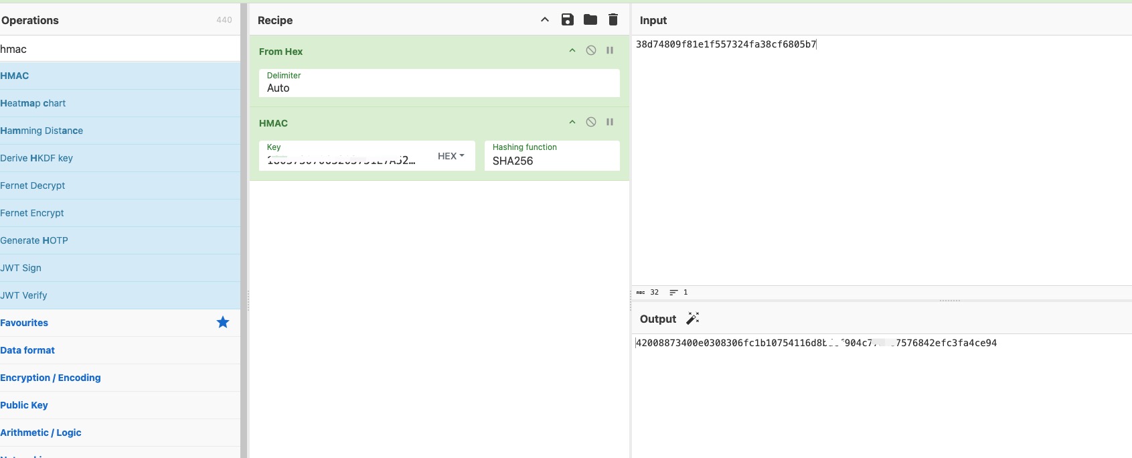Image resolution: width=1132 pixels, height=458 pixels.
Task: Expand the Data format category
Action: (28, 350)
